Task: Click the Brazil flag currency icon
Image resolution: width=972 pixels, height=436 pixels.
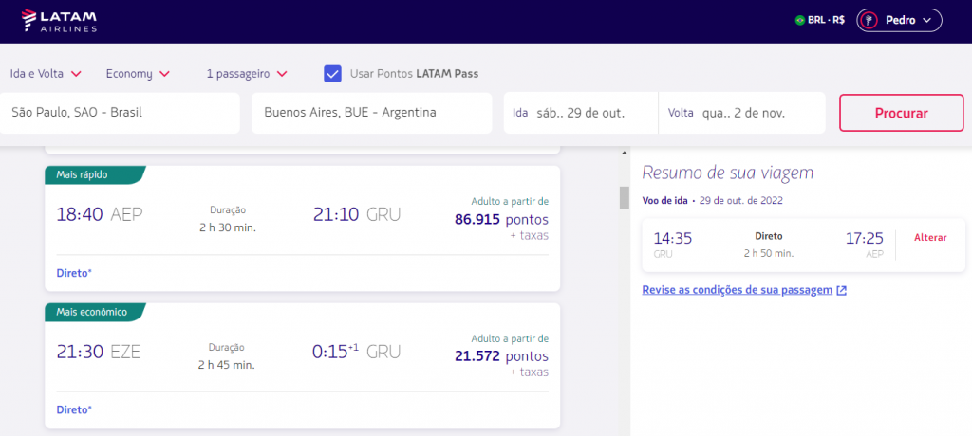Action: [799, 20]
